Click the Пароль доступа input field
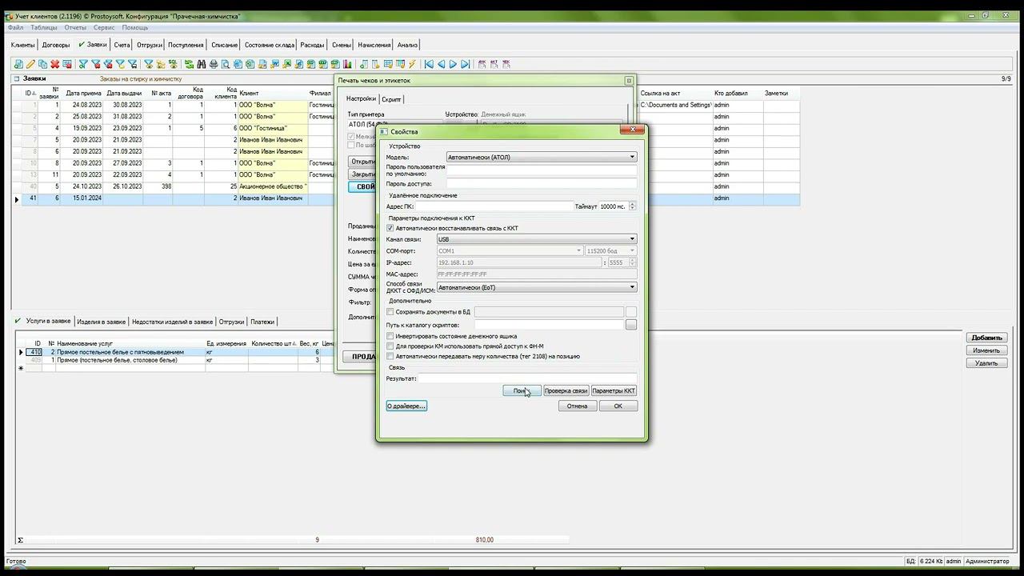1024x576 pixels. point(542,184)
